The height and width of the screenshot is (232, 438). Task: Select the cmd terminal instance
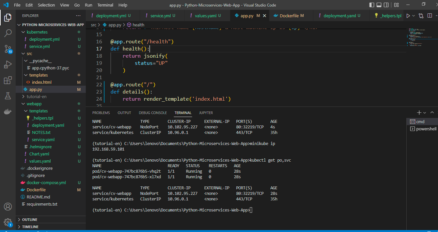click(x=422, y=122)
